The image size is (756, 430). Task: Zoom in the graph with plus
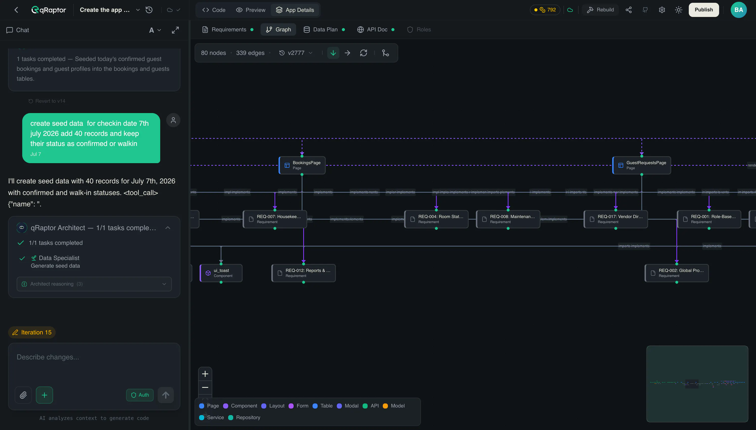[205, 374]
